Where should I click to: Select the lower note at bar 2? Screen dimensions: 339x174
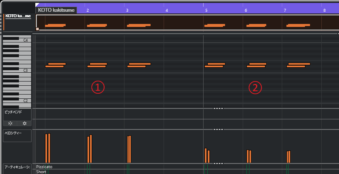[x=96, y=66]
